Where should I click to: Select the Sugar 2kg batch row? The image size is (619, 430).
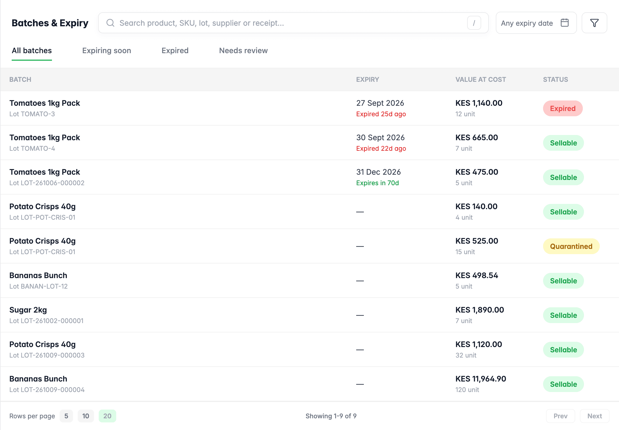pyautogui.click(x=309, y=315)
